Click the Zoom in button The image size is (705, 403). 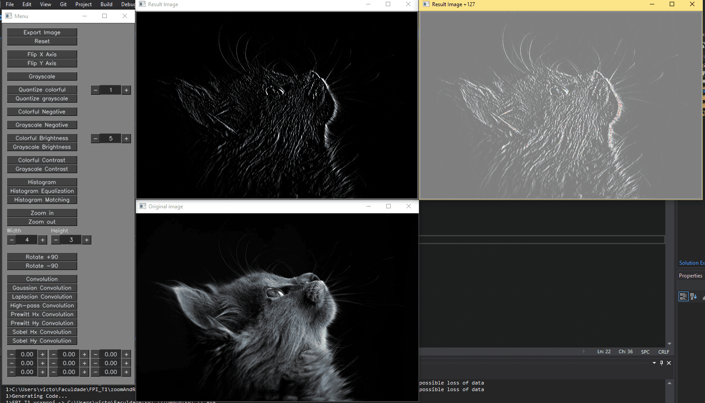click(42, 213)
